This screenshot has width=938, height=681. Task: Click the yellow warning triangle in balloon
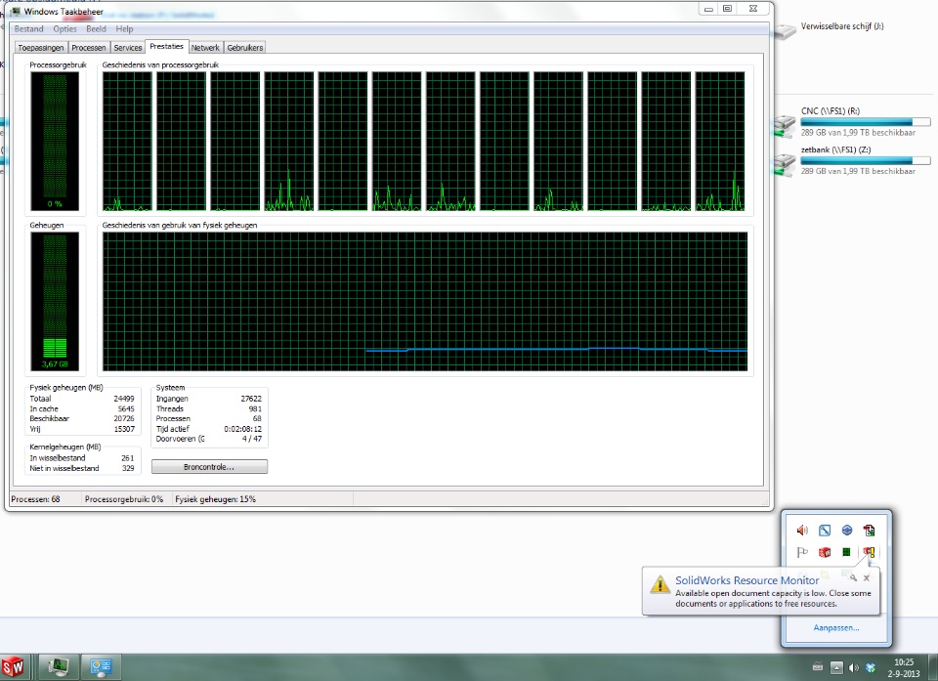click(660, 584)
